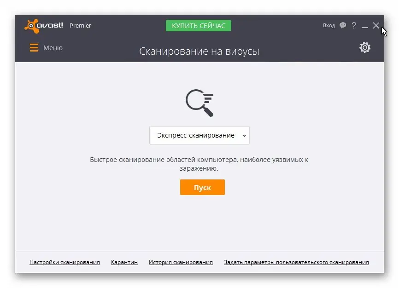Close the avast window

(376, 25)
